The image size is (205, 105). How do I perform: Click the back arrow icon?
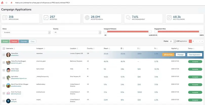7,3
